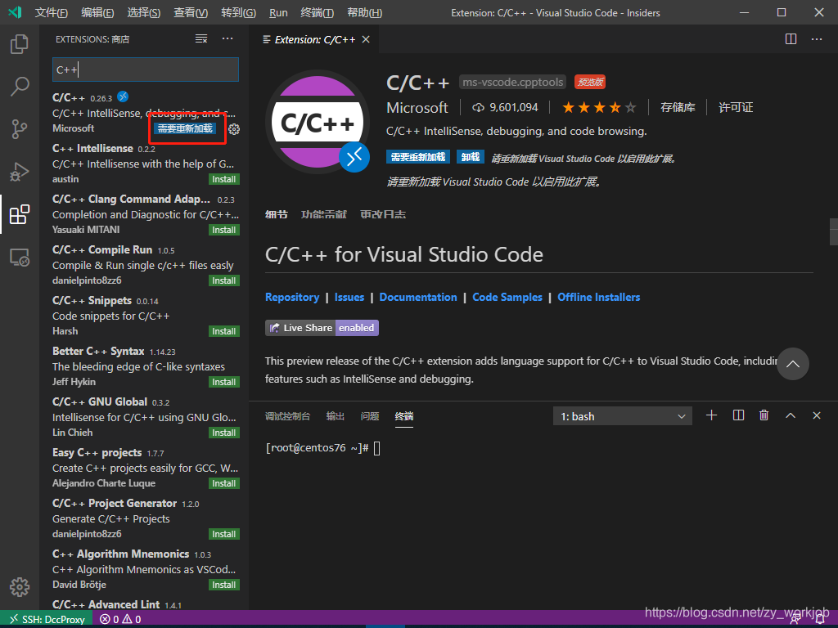Create a new terminal with plus icon

711,415
